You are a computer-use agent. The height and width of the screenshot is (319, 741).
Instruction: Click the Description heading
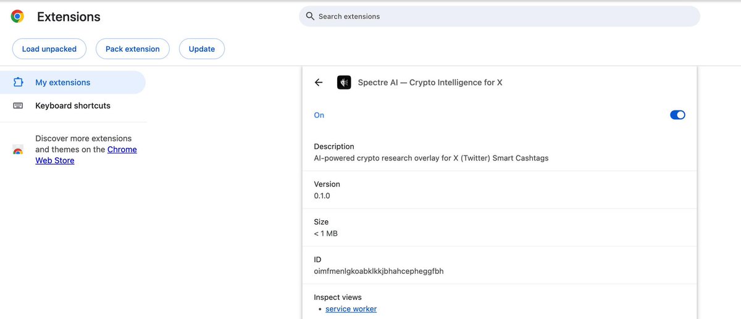pyautogui.click(x=334, y=146)
